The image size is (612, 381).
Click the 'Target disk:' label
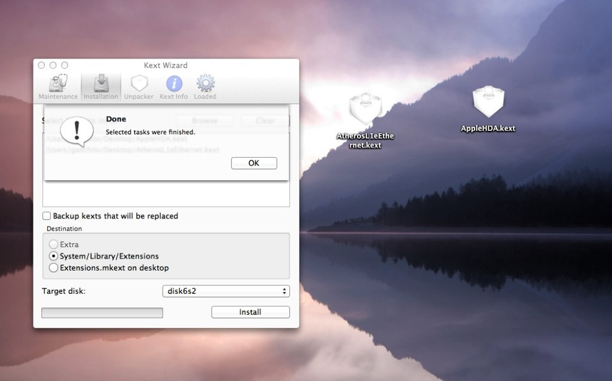pos(63,291)
